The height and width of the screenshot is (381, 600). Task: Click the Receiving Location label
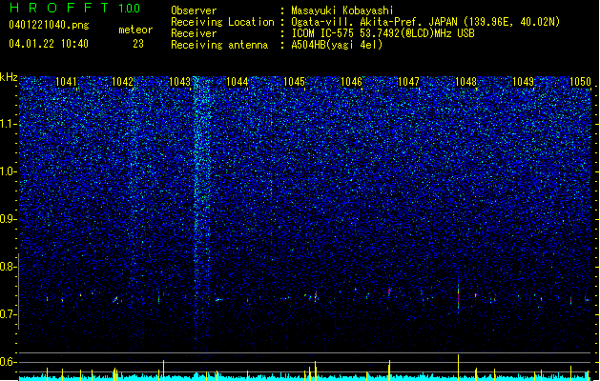pyautogui.click(x=222, y=22)
